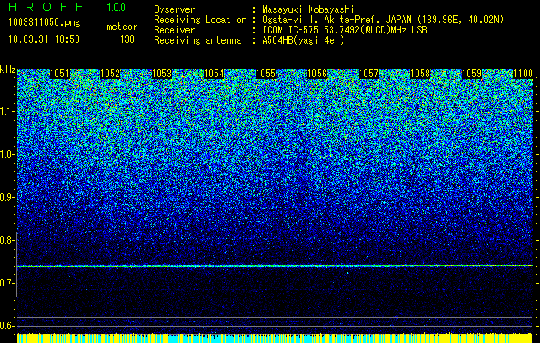Click the 1057 time marker
The height and width of the screenshot is (343, 540).
[368, 74]
